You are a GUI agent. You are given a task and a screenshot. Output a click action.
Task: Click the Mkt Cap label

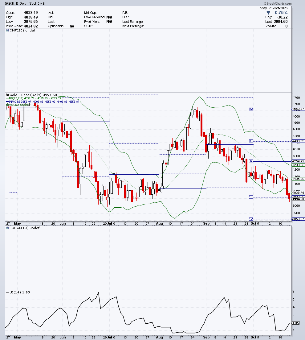tap(90, 13)
